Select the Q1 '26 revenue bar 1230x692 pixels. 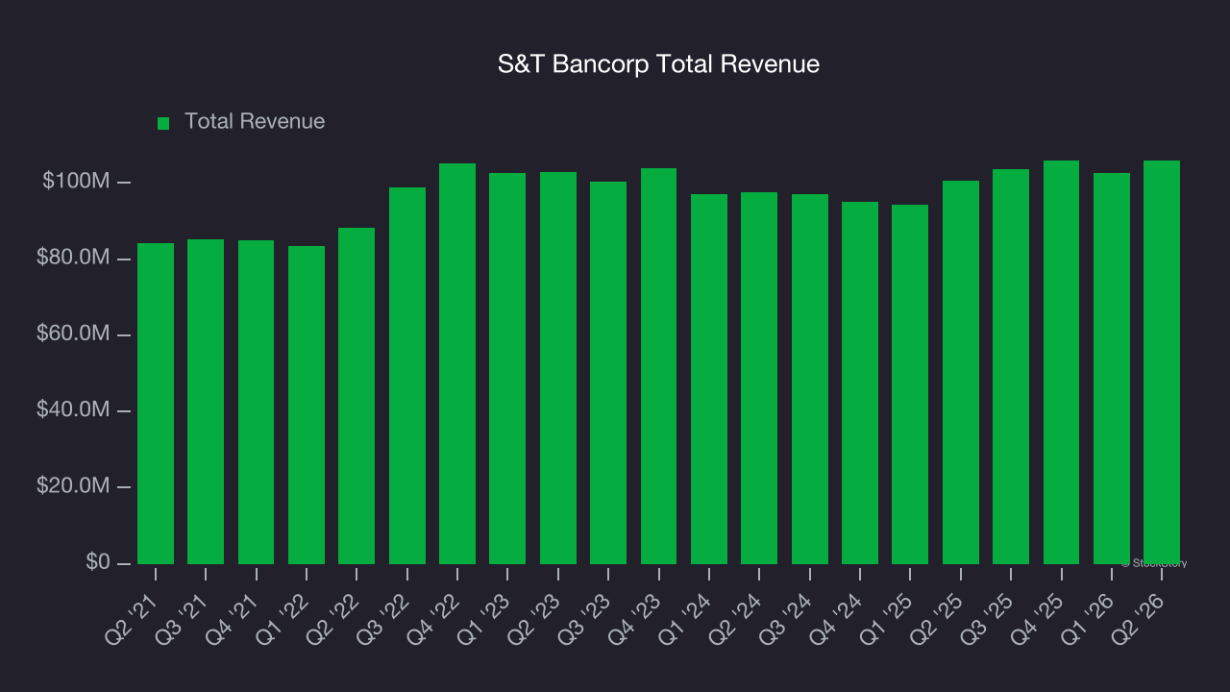[x=1112, y=368]
